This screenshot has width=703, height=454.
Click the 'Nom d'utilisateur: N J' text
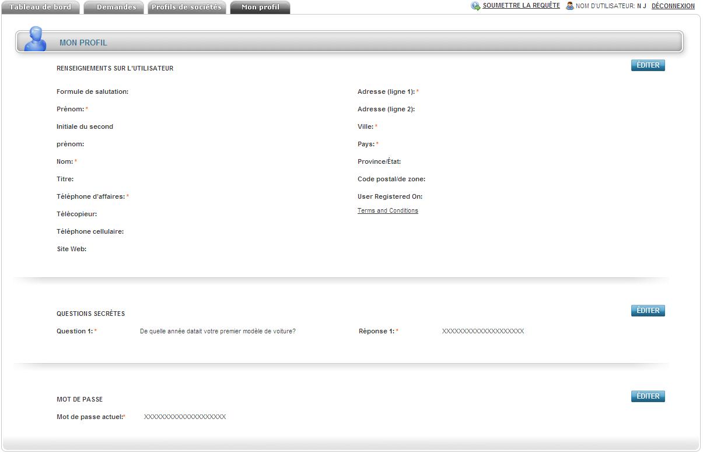point(611,6)
